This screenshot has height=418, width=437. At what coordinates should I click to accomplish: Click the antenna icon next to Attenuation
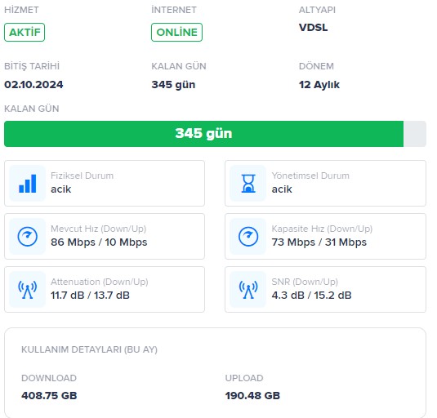[x=27, y=290]
